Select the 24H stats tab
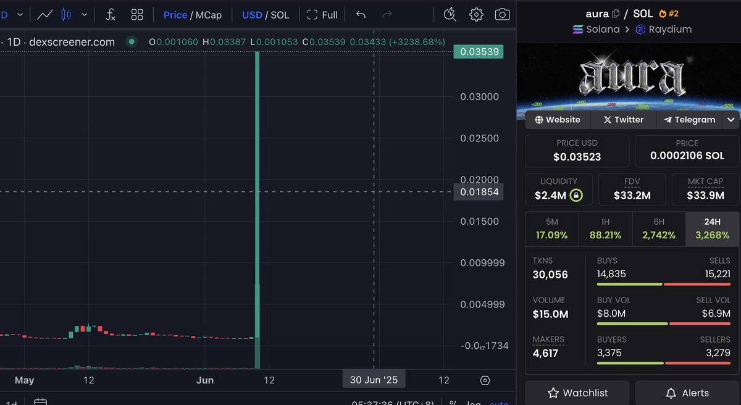This screenshot has width=741, height=405. [x=712, y=228]
